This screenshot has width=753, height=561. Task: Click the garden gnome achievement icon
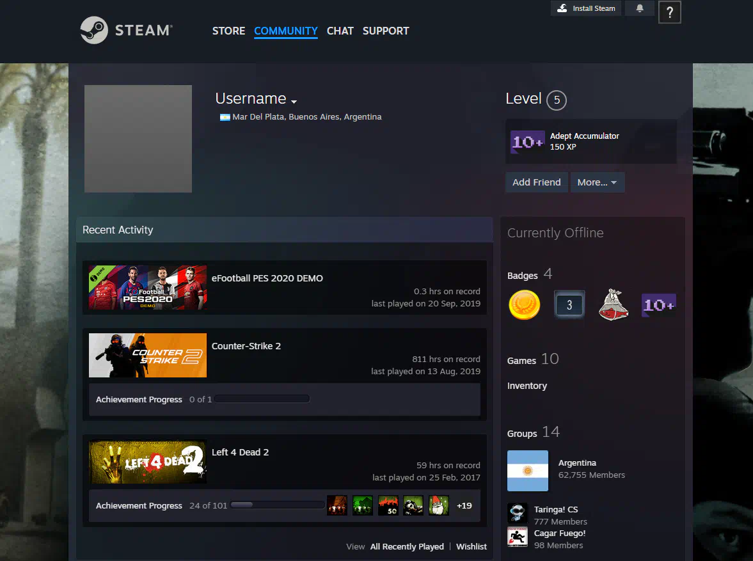point(438,505)
